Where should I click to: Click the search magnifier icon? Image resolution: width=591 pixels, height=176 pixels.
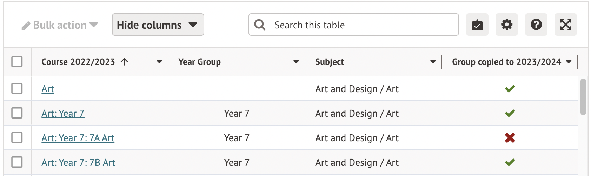pyautogui.click(x=260, y=25)
